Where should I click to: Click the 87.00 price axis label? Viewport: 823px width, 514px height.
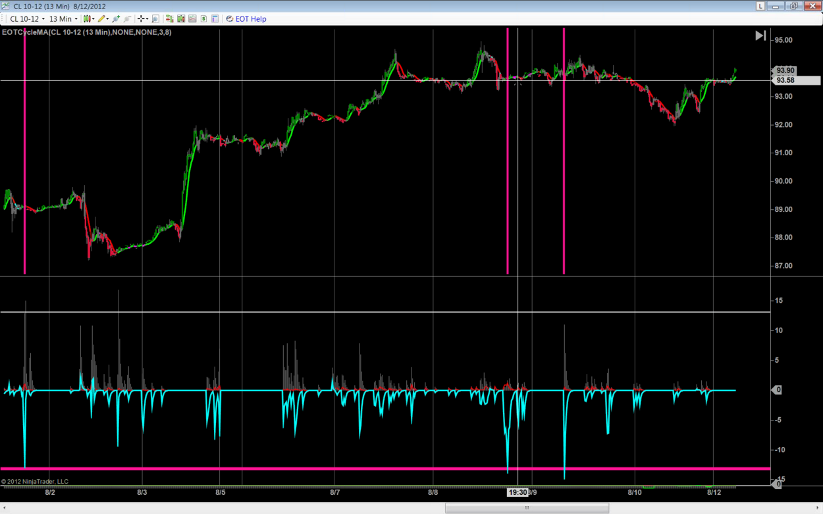coord(783,266)
